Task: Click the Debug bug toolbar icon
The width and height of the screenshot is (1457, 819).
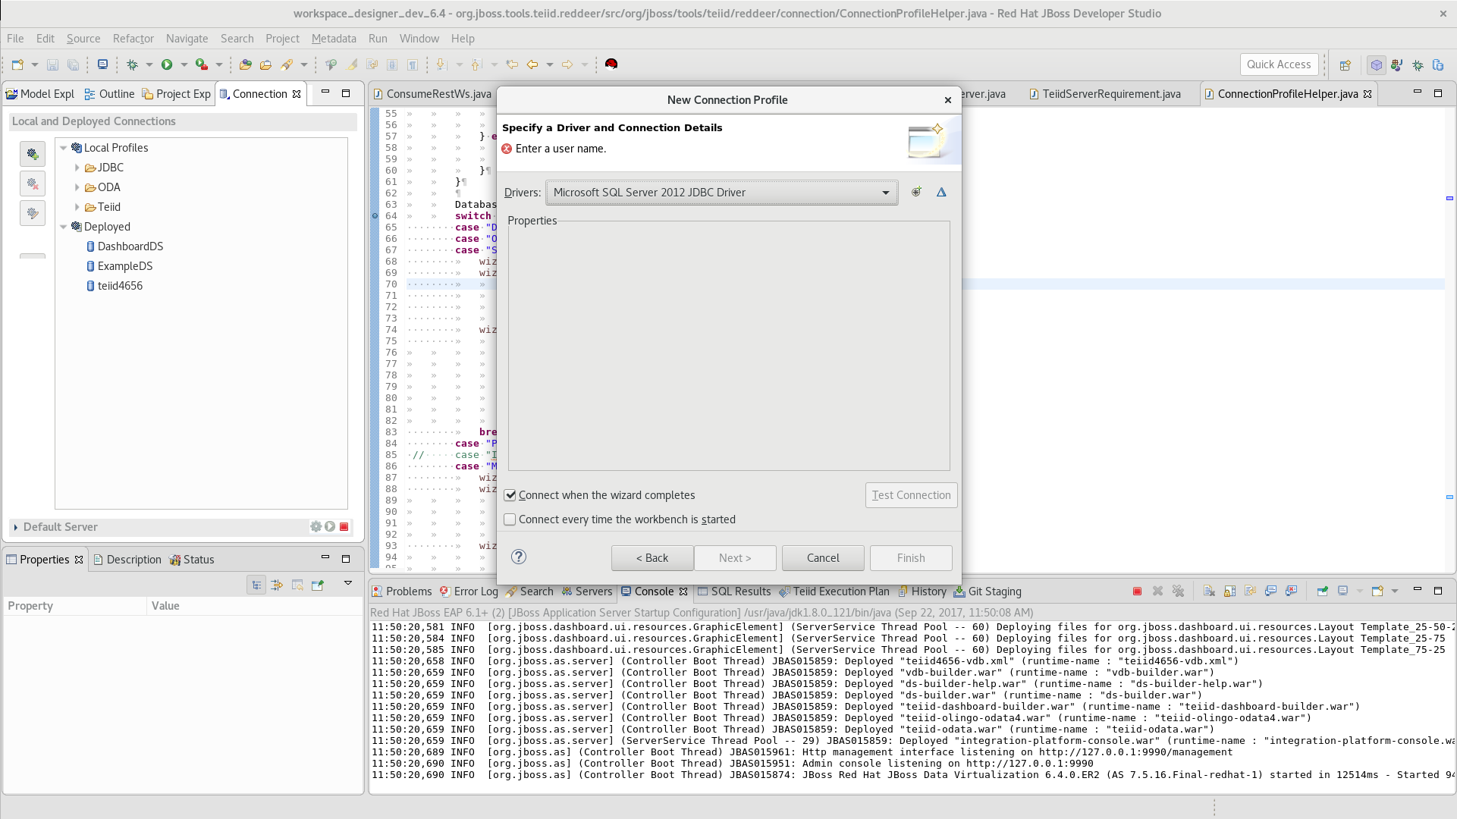Action: (132, 65)
